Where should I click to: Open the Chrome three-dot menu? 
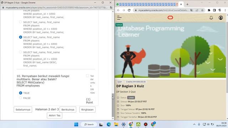click(225, 10)
